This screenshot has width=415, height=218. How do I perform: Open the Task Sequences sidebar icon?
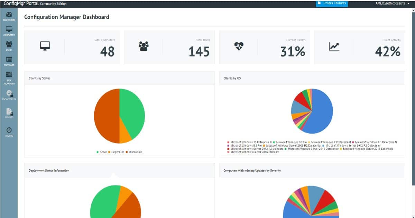(9, 78)
